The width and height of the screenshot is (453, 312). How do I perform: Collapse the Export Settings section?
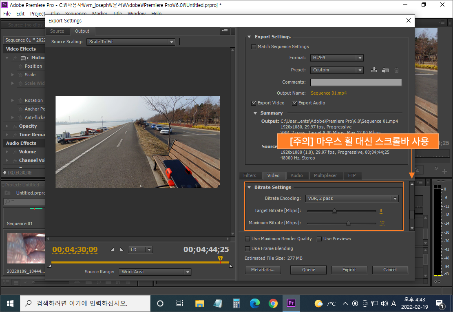pyautogui.click(x=249, y=37)
